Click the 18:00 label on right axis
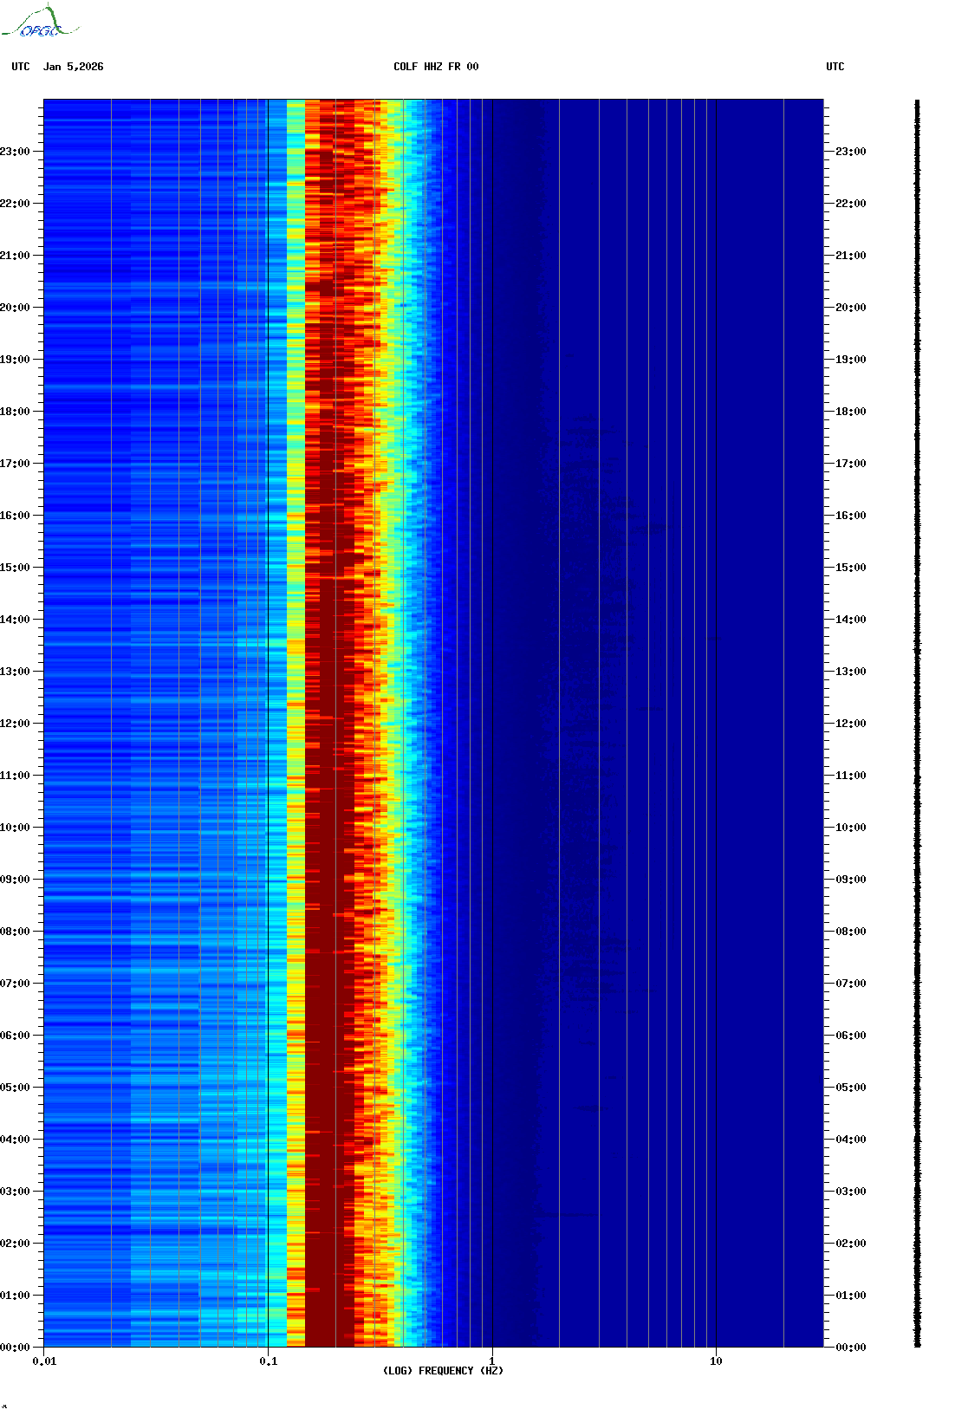Screen dimensions: 955x1416 [850, 412]
